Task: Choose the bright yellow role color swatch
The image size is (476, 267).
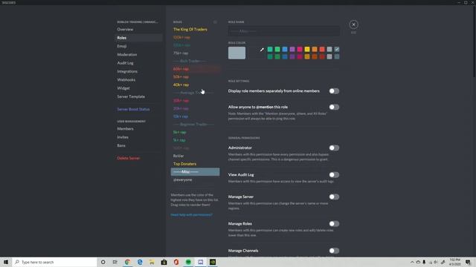Action: pyautogui.click(x=307, y=50)
